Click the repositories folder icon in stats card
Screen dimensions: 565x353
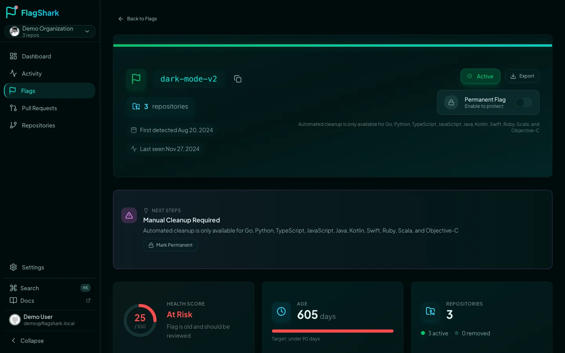click(430, 311)
